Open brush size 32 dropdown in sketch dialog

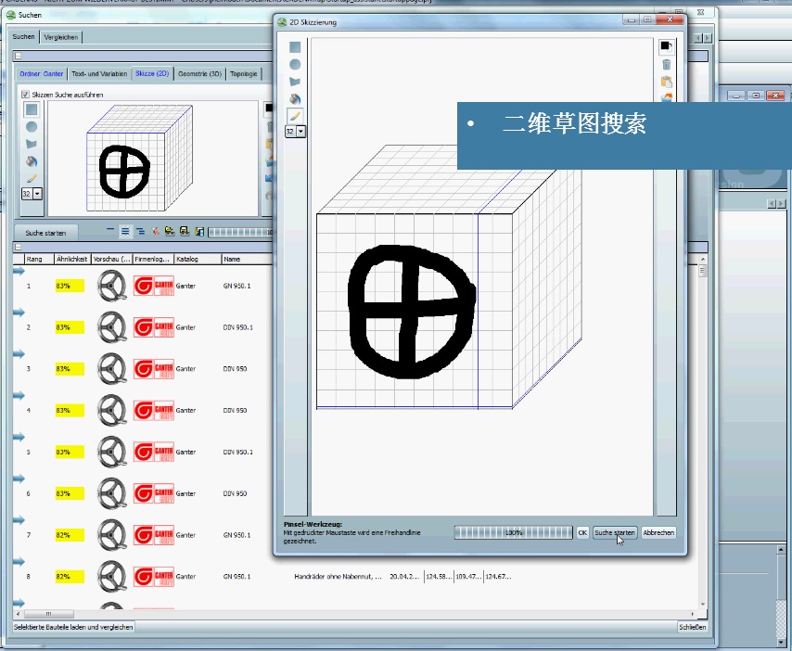(300, 132)
